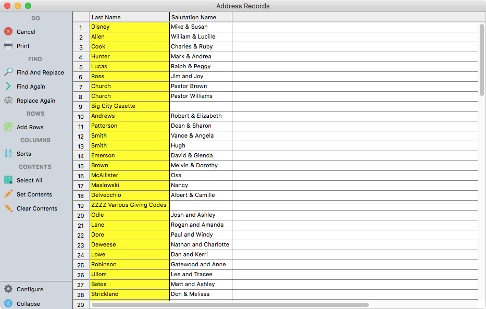Click the Add Rows icon
The image size is (486, 309).
tap(8, 127)
